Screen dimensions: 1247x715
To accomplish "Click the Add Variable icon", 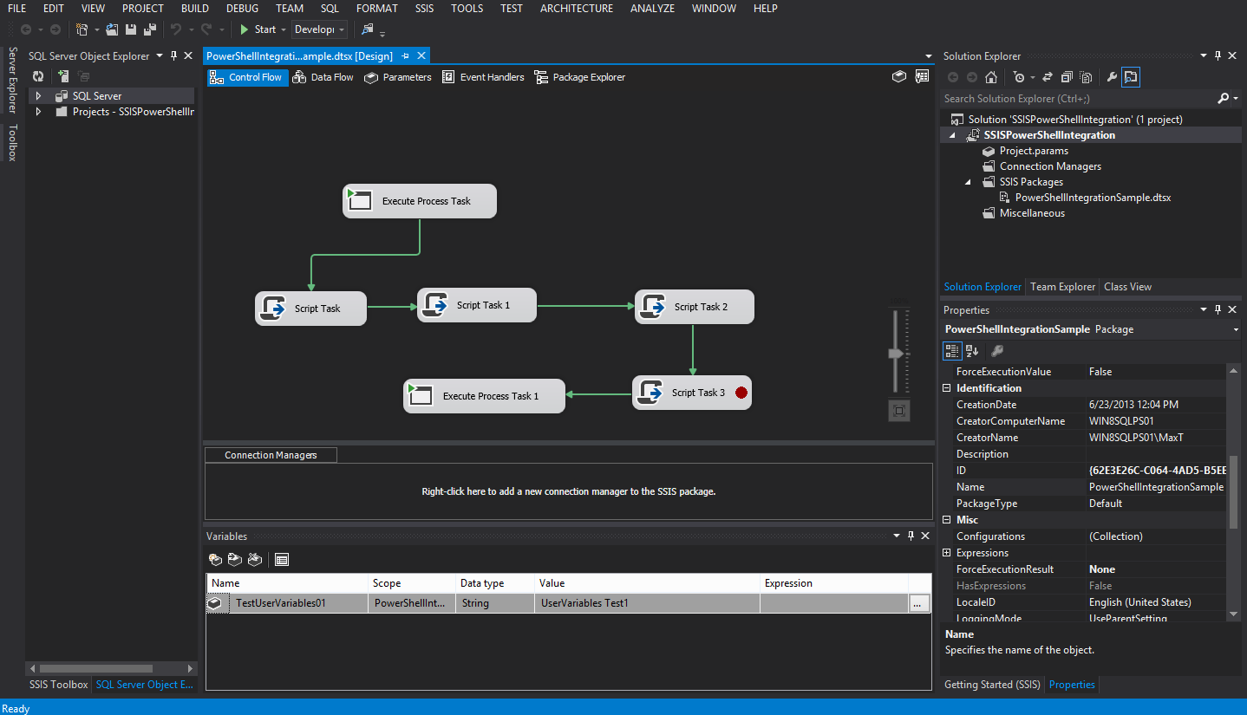I will pyautogui.click(x=216, y=559).
